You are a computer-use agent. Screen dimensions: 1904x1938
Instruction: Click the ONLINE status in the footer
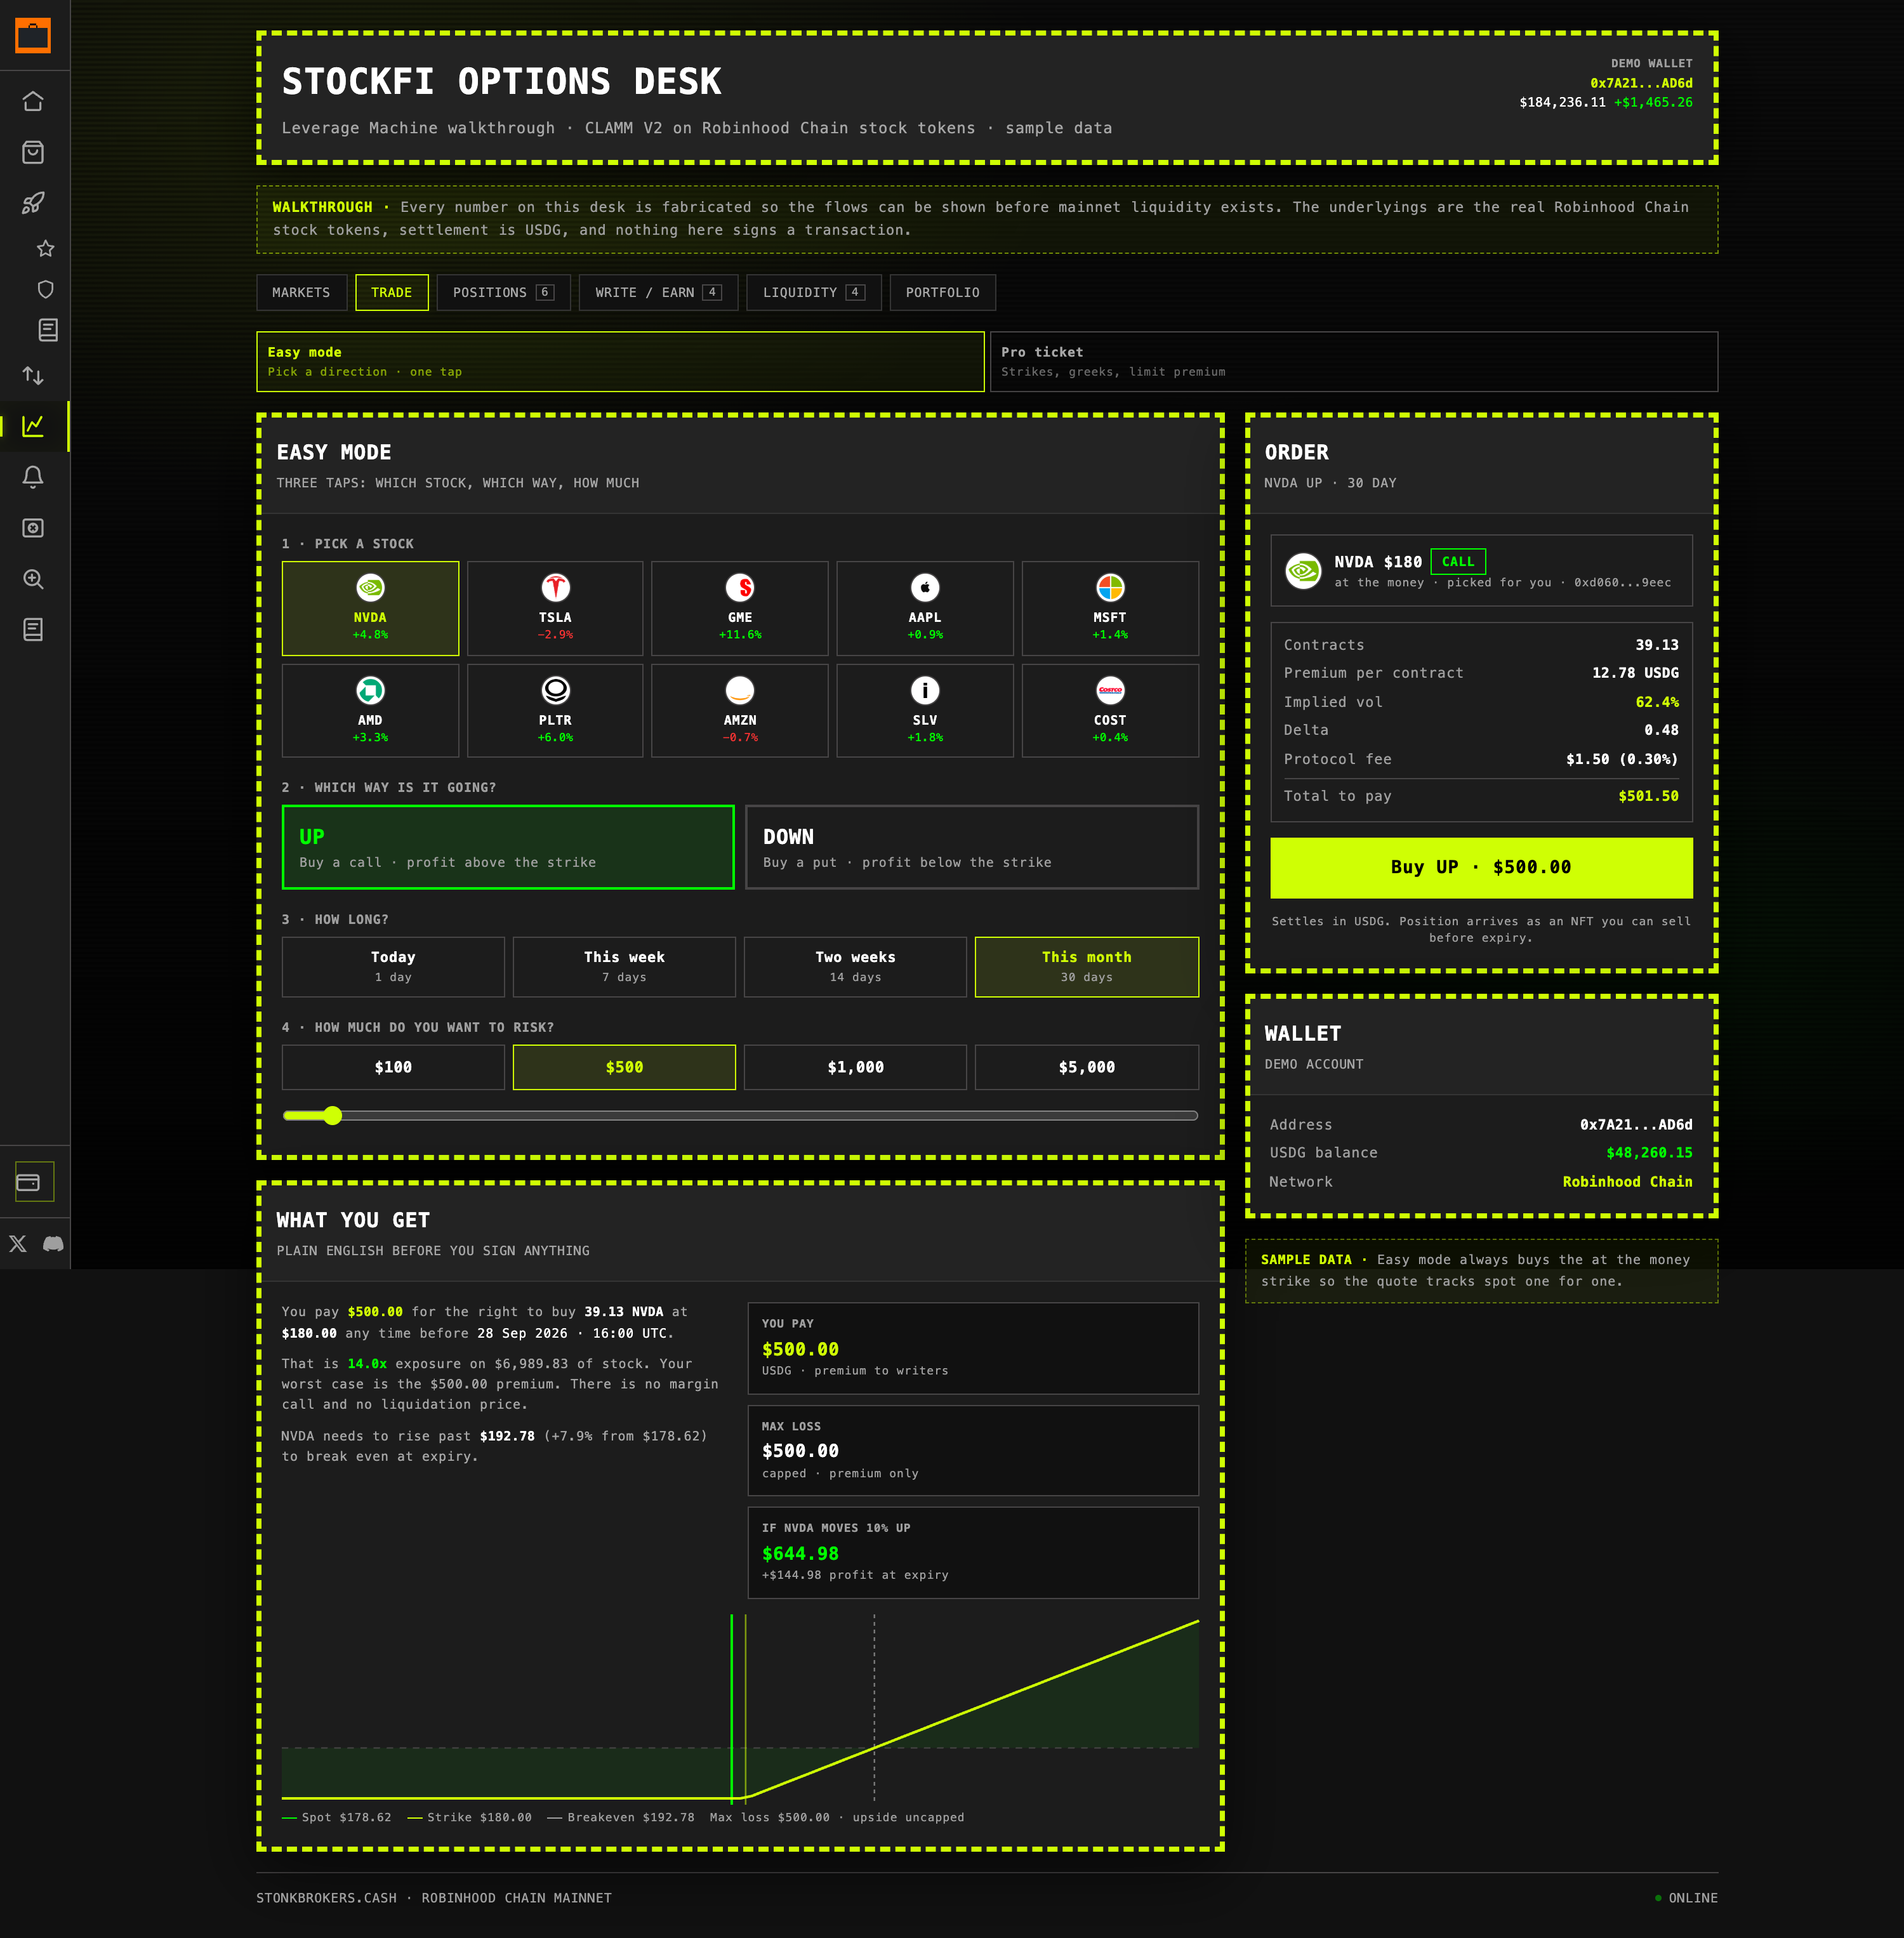click(1687, 1898)
